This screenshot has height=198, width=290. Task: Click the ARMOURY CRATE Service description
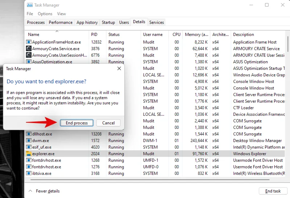256,49
